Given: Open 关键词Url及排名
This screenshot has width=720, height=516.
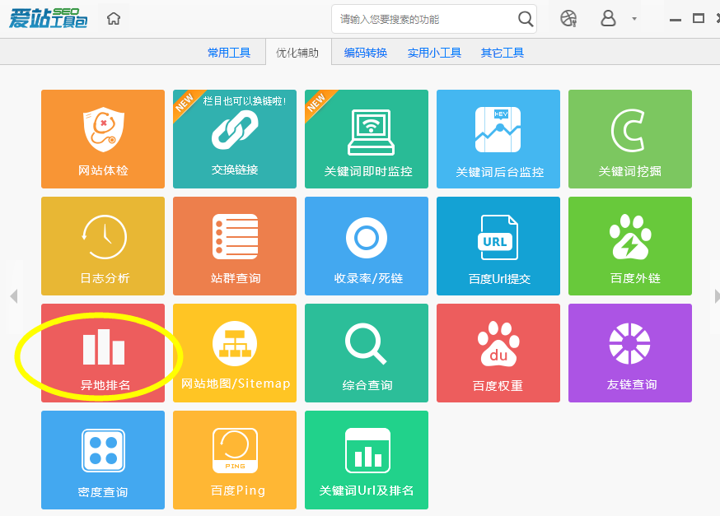Looking at the screenshot, I should (x=366, y=459).
